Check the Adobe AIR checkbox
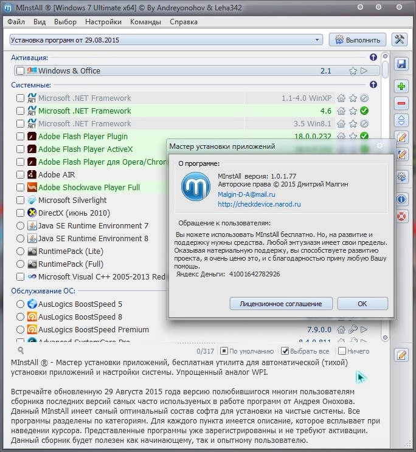This screenshot has height=452, width=416. point(20,175)
